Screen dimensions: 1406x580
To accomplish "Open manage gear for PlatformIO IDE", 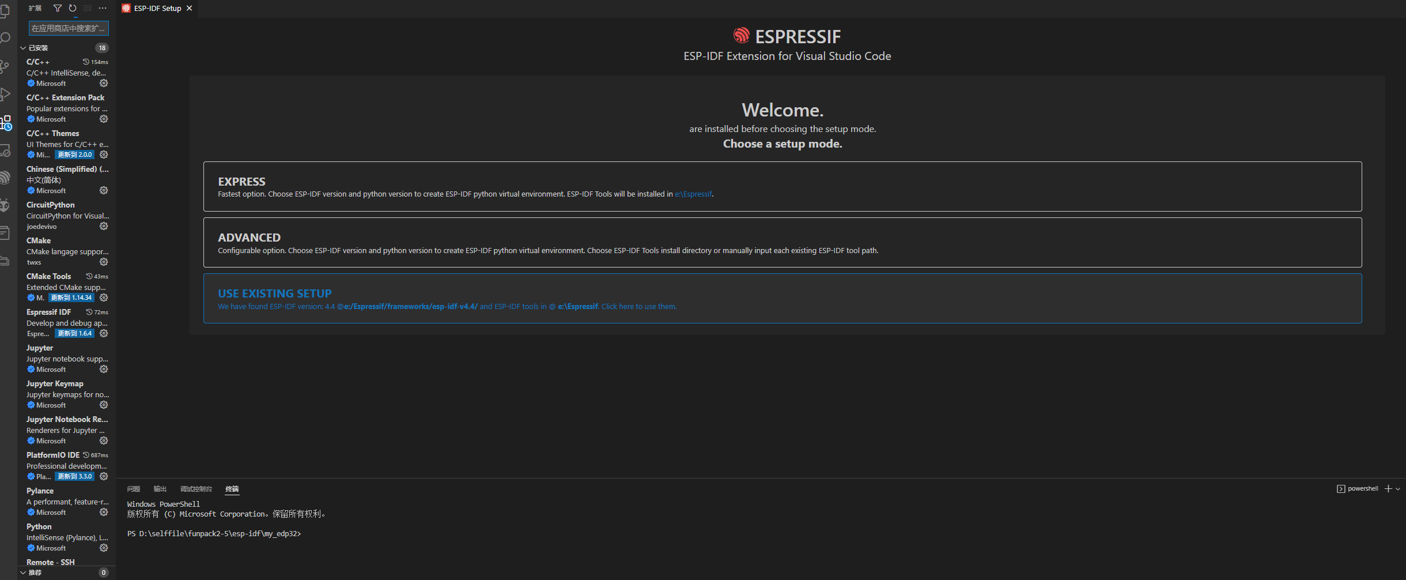I will [104, 476].
